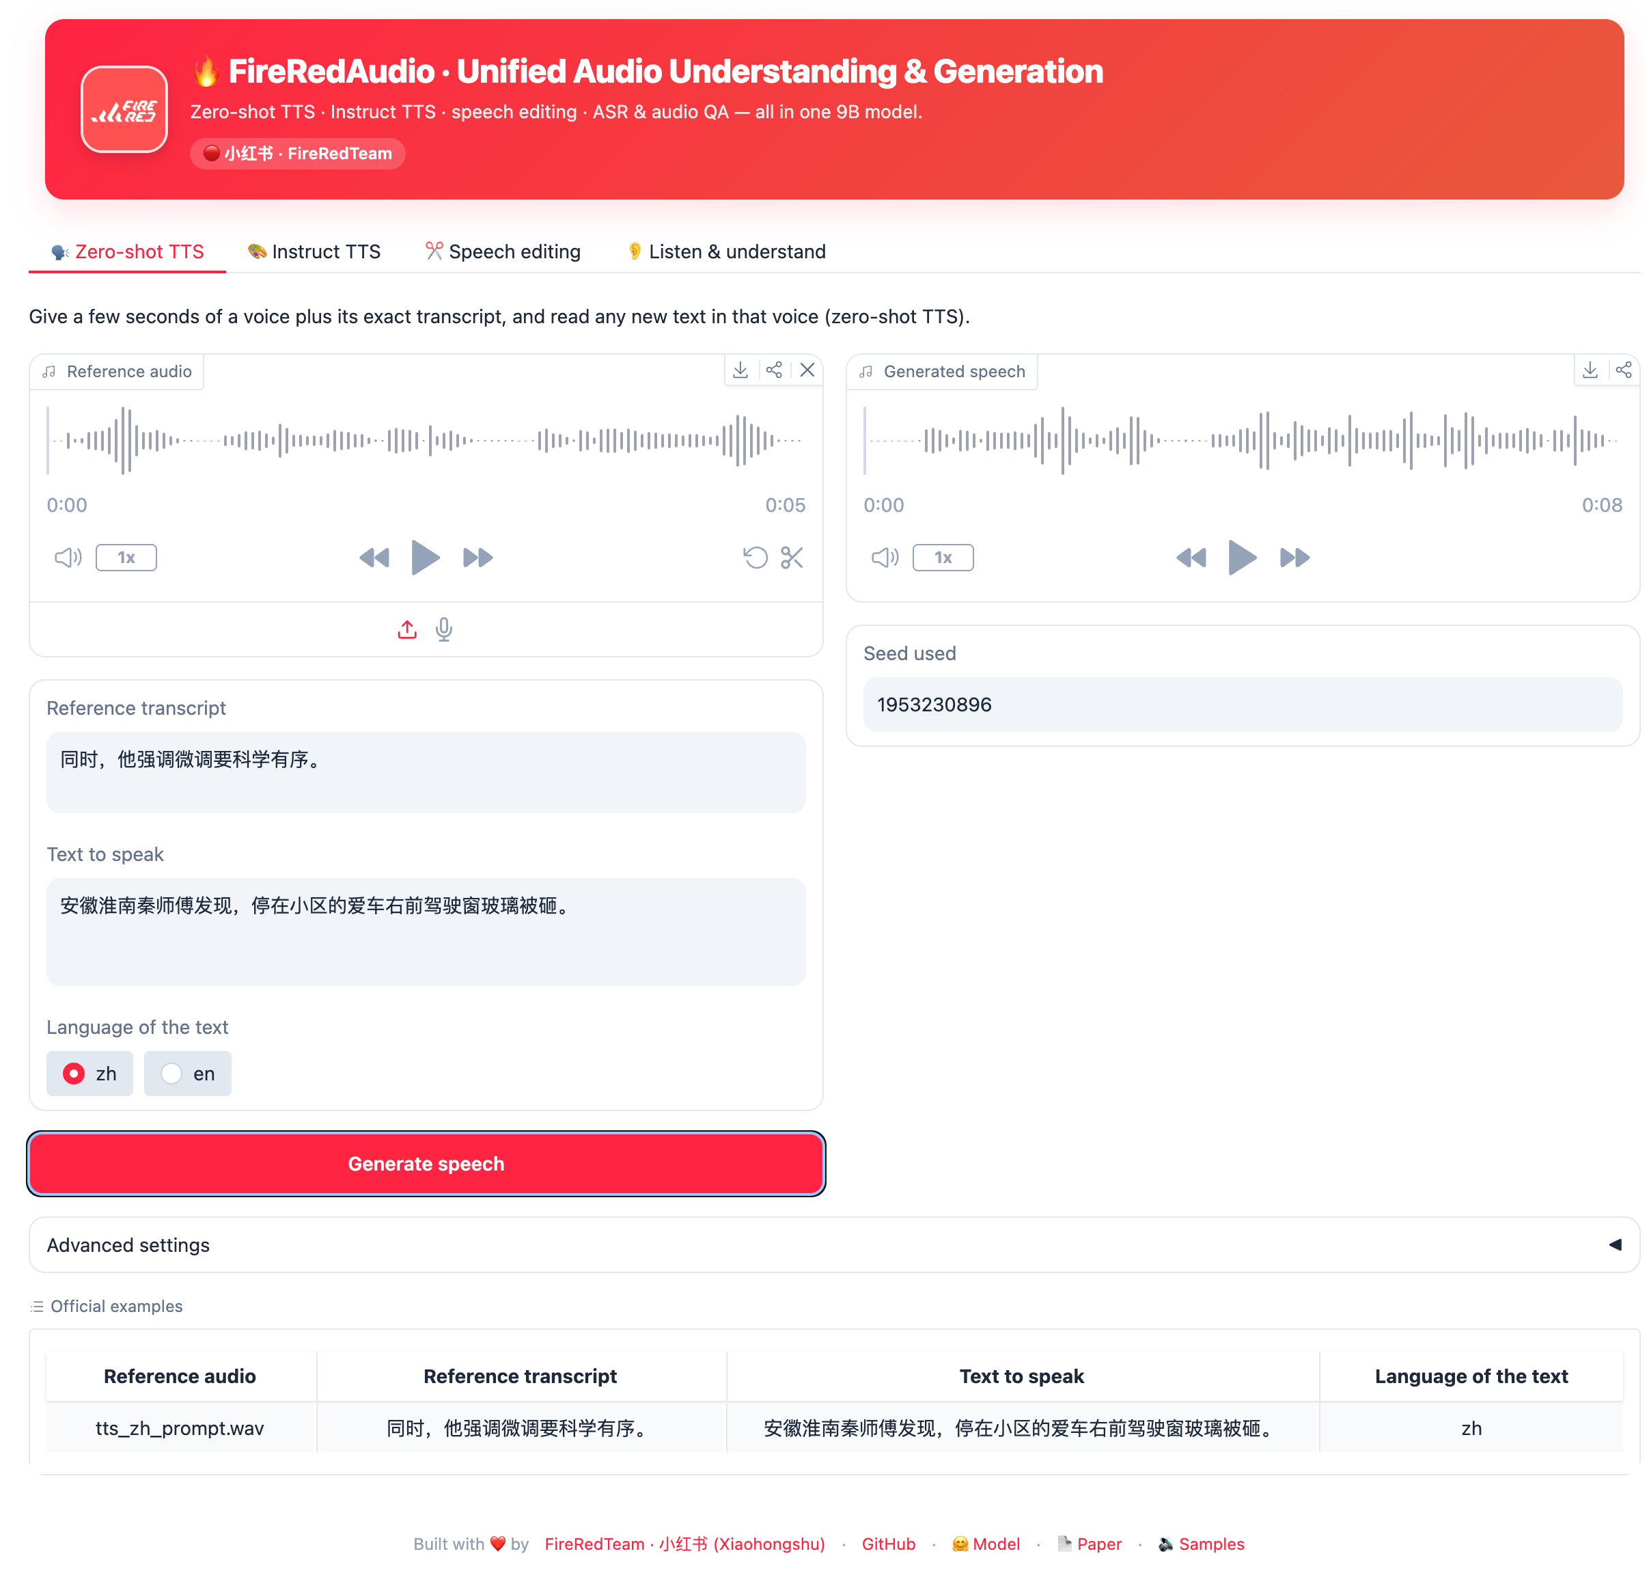Mute the generated speech volume
Screen dimensions: 1649x1584
(885, 557)
